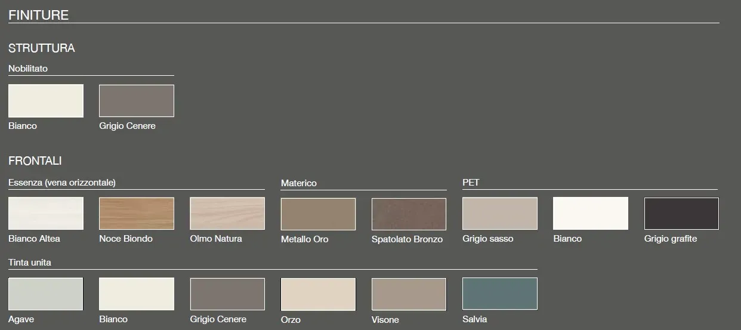Choose the Bianco Altea wood finish swatch
The width and height of the screenshot is (741, 330).
pos(46,214)
